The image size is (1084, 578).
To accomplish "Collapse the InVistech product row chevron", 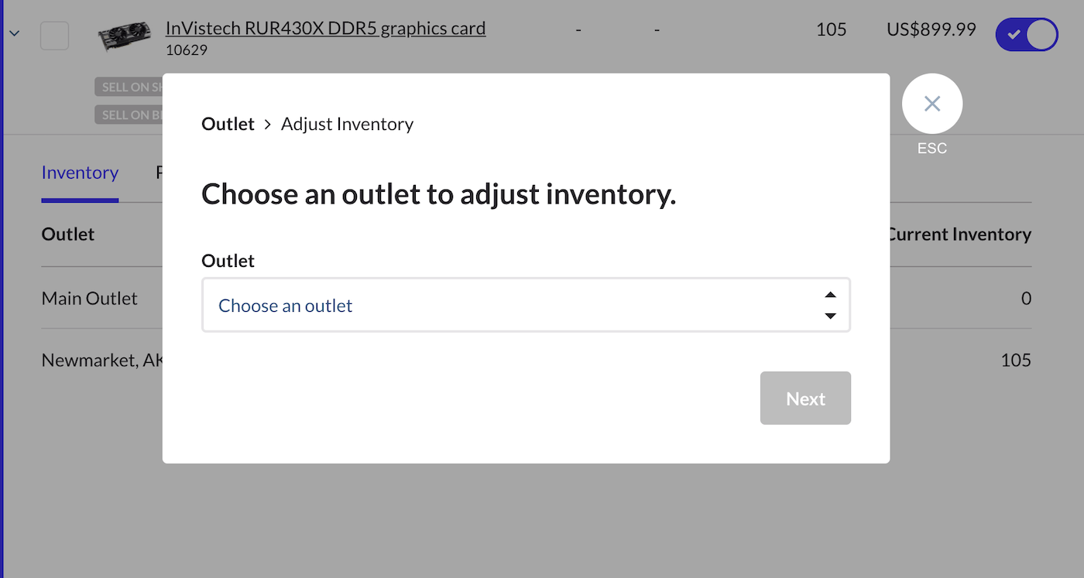I will point(15,33).
